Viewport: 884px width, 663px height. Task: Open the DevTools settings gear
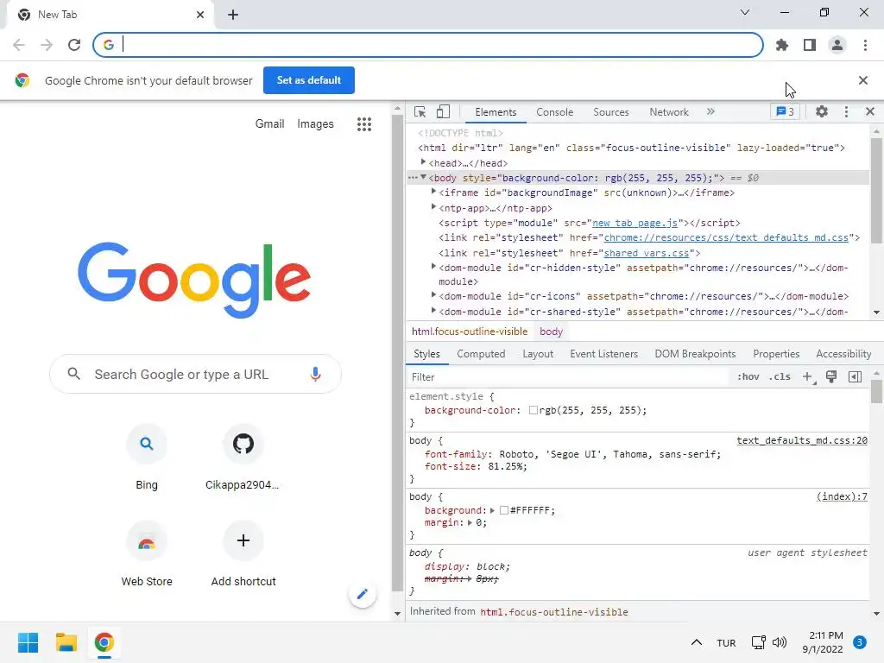(x=822, y=111)
